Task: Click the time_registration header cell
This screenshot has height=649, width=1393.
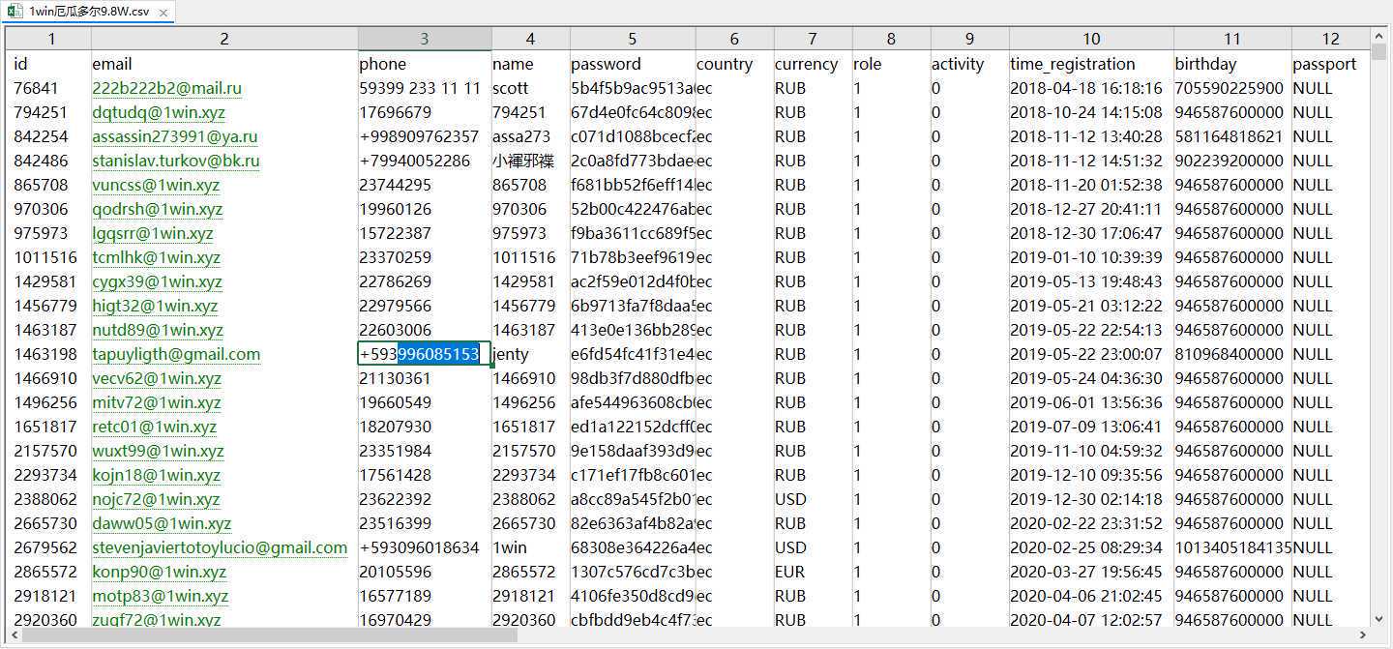Action: pos(1073,64)
